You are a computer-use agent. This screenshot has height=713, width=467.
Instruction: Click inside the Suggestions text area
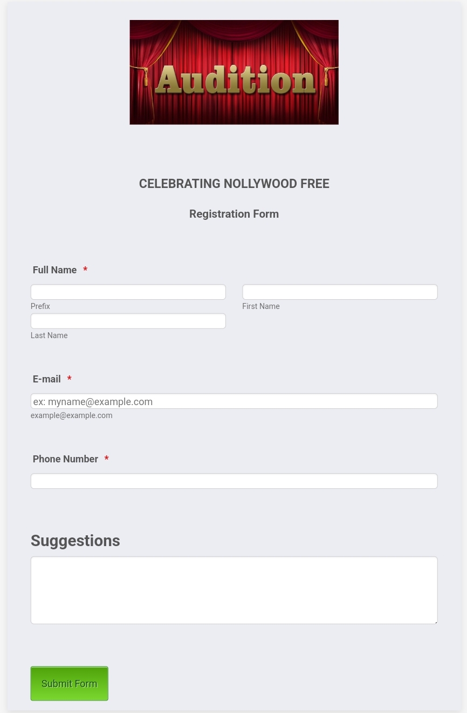point(234,590)
